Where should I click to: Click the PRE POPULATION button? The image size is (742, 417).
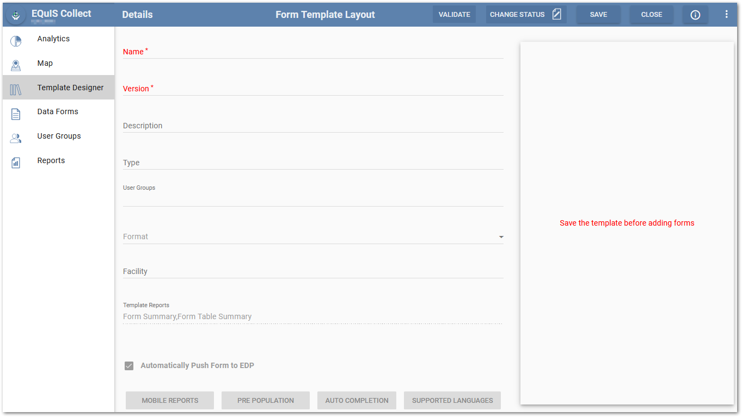tap(265, 400)
